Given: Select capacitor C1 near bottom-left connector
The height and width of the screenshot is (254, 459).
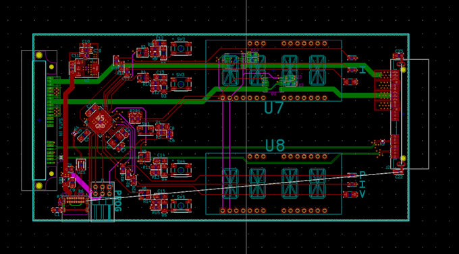Looking at the screenshot, I should point(56,210).
